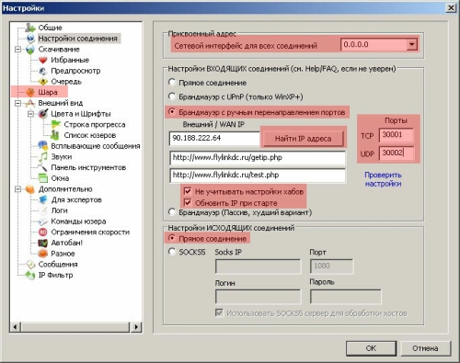Click the Команды юзера icon
Screen dimensions: 460x363
[43, 221]
